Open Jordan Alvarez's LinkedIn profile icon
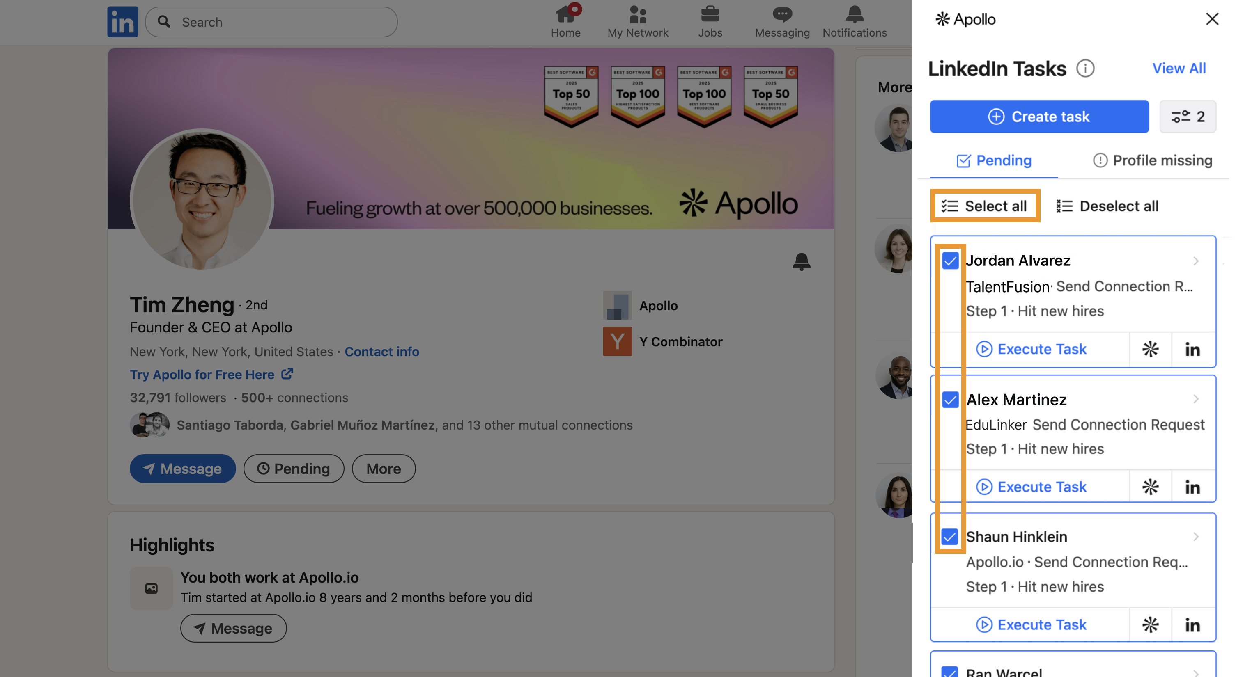Viewport: 1236px width, 677px height. (1193, 349)
